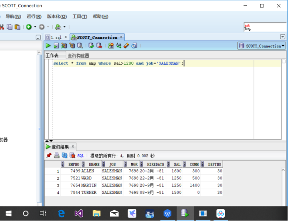Image resolution: width=288 pixels, height=221 pixels.
Task: Select the 1600 SAL cell
Action: tap(174, 171)
